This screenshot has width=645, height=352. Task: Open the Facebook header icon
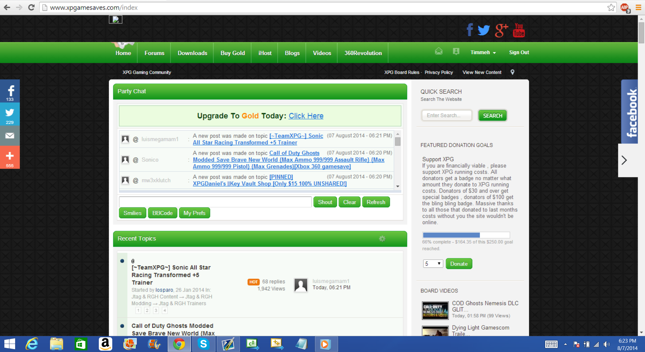coord(470,30)
